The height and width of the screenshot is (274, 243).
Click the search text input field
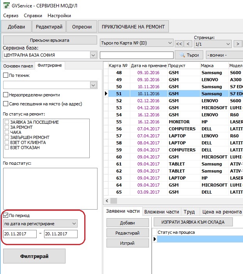(x=137, y=55)
